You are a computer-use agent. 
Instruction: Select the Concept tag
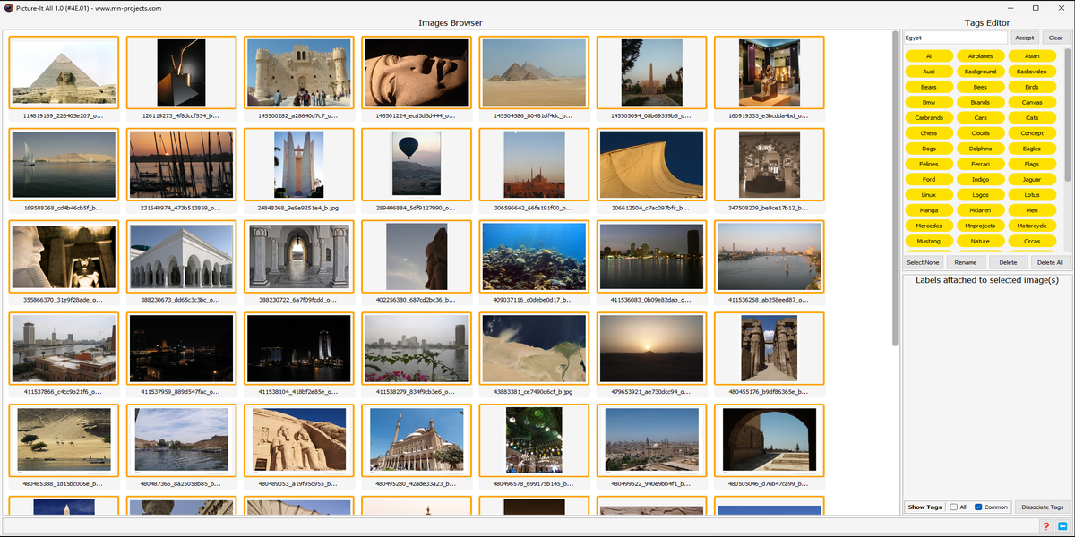(x=1032, y=133)
